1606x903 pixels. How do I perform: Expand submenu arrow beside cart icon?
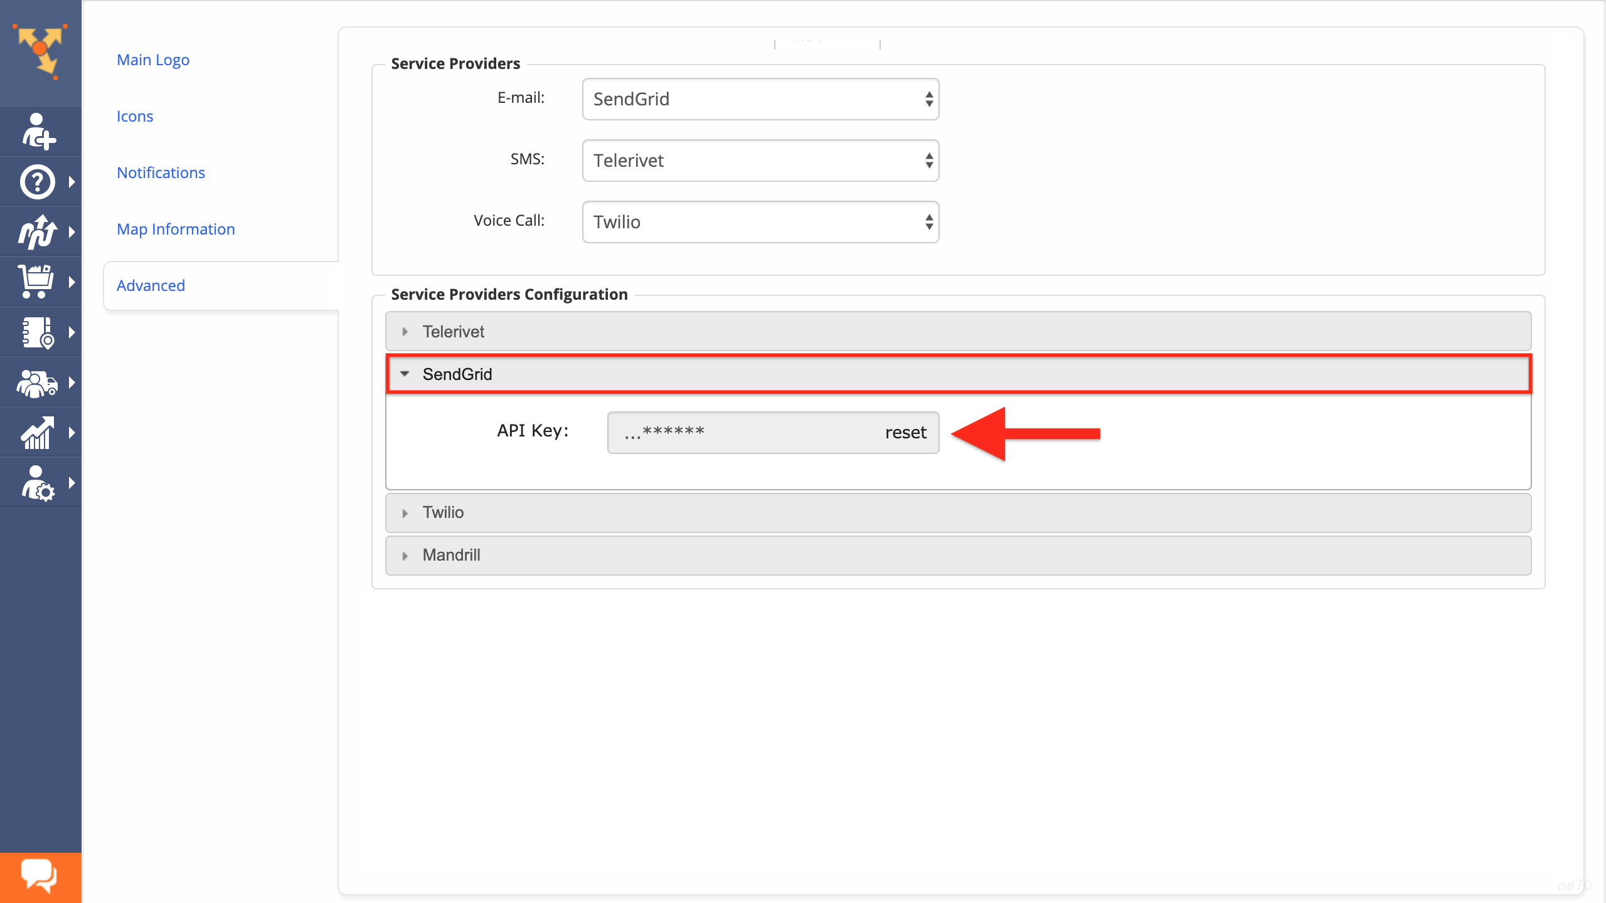point(72,282)
